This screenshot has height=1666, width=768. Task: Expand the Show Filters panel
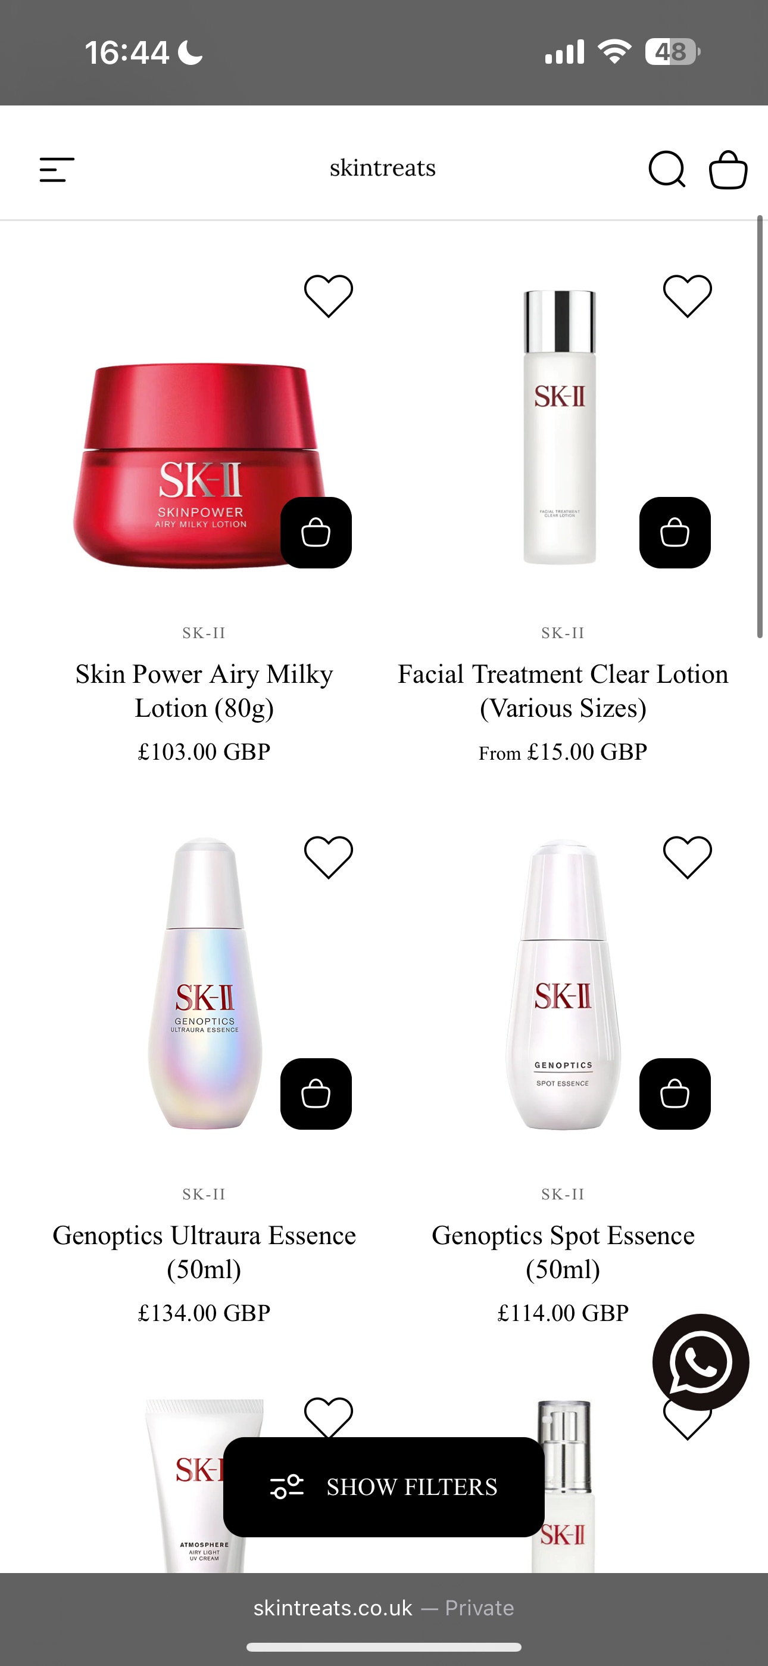tap(384, 1487)
